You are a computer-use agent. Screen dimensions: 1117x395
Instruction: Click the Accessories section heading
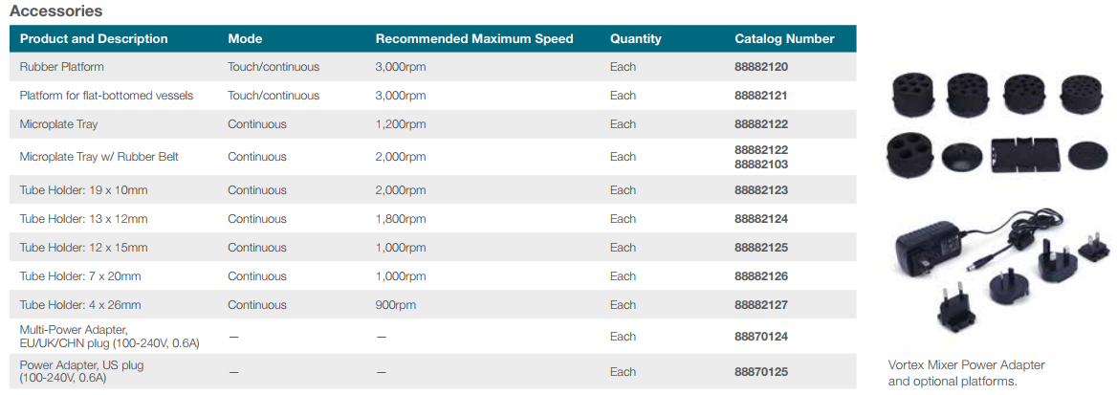pos(56,11)
